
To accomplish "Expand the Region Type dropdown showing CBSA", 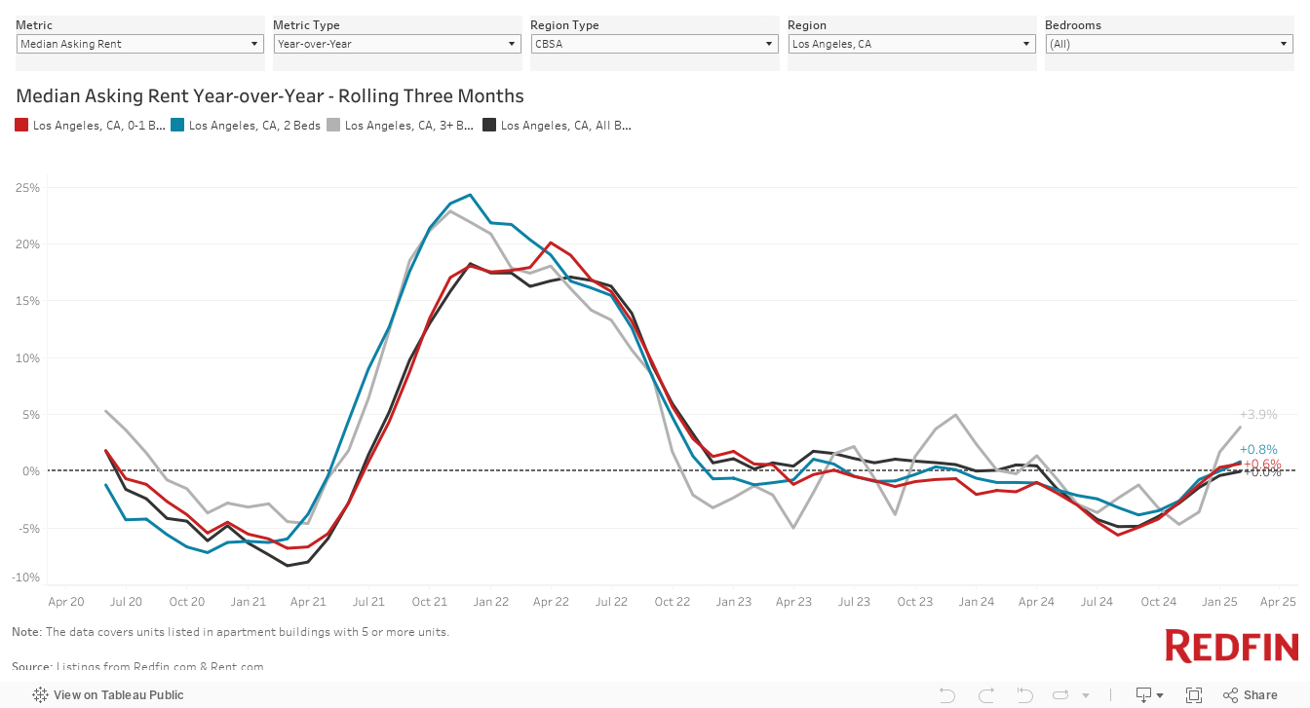I will coord(655,44).
